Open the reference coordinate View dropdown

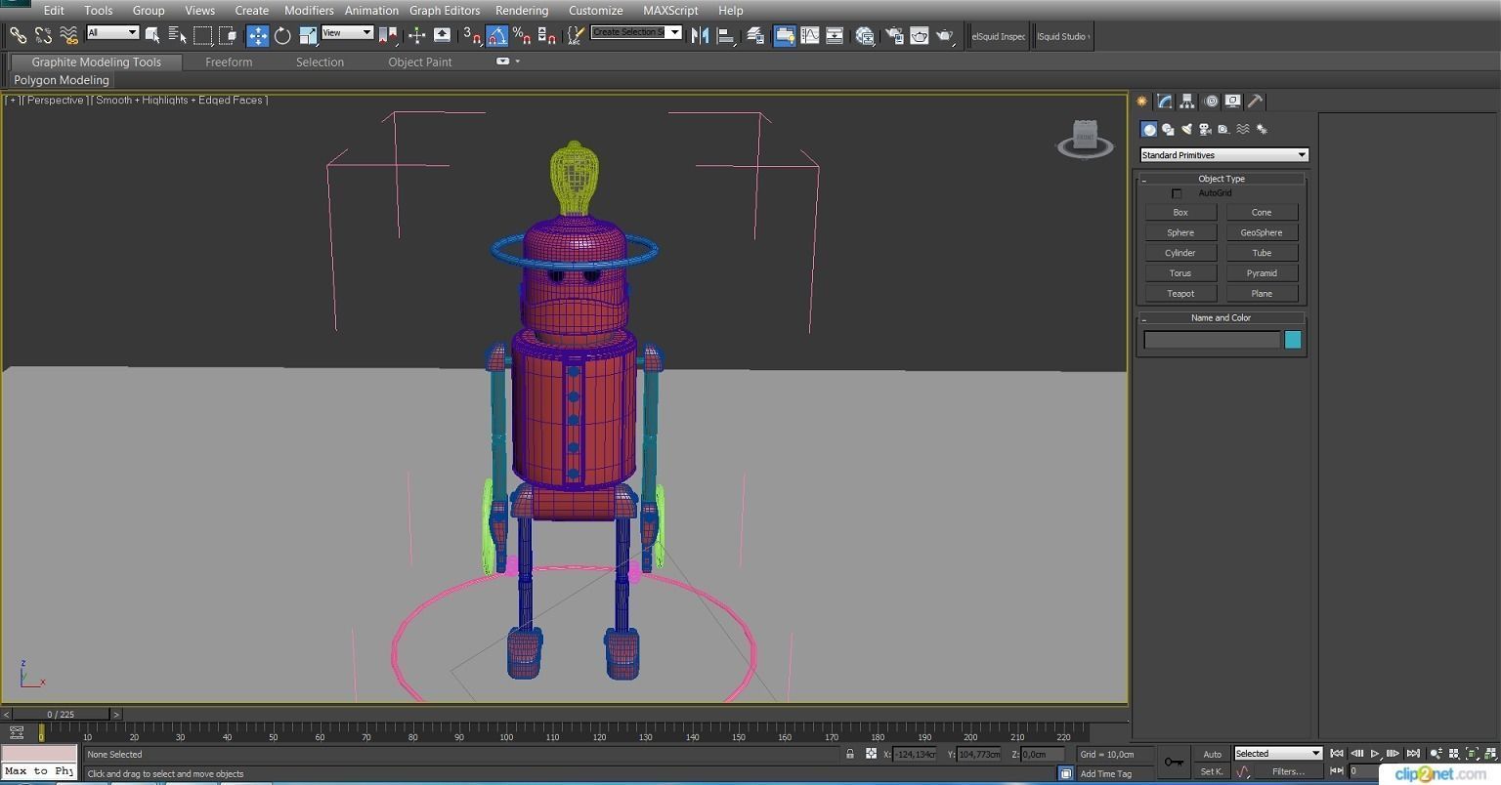(348, 32)
